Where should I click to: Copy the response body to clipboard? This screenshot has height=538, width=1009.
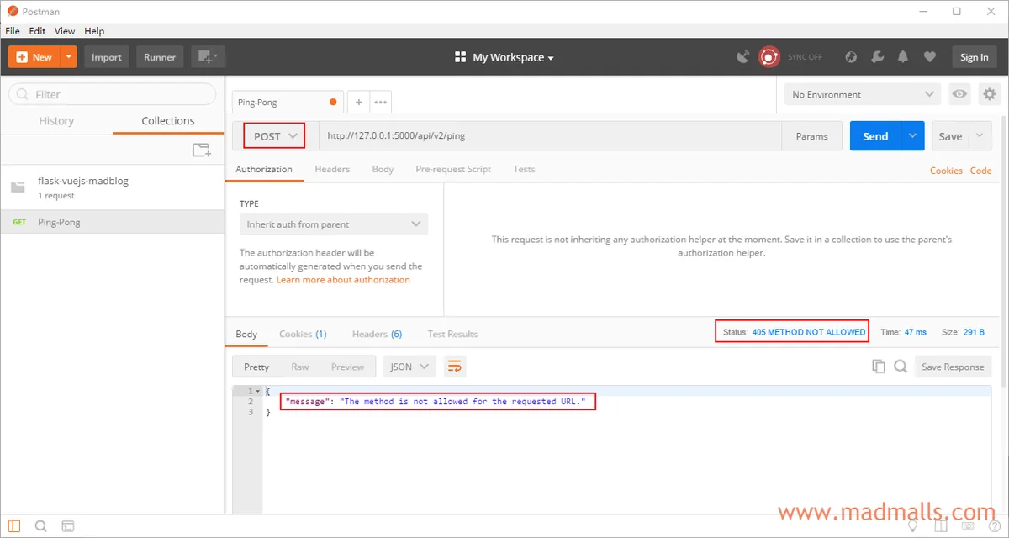pos(879,367)
